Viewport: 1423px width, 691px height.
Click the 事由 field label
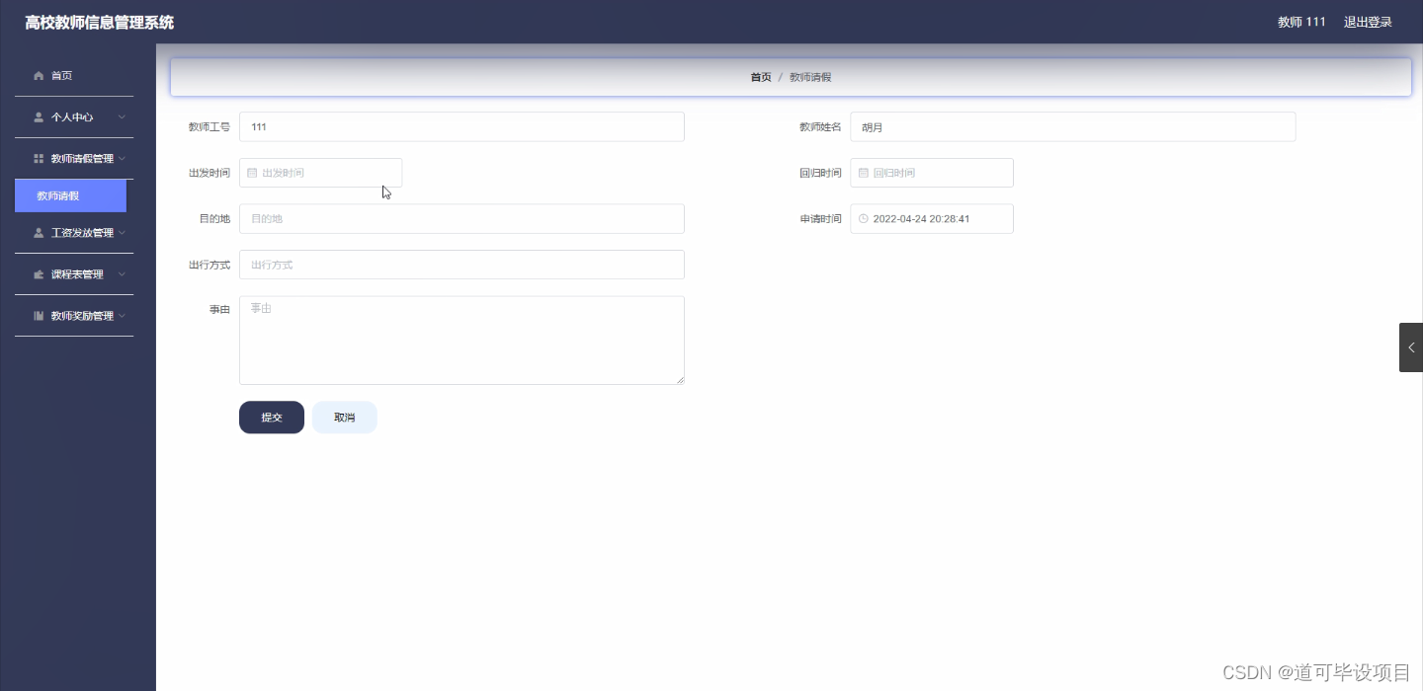[x=219, y=310]
